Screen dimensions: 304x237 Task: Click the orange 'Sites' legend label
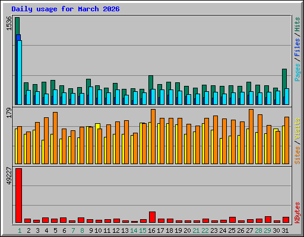[x=297, y=155]
